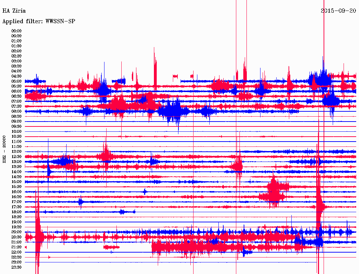Click the 15:00 time label
Image resolution: width=359 pixels, height=274 pixels.
point(16,182)
